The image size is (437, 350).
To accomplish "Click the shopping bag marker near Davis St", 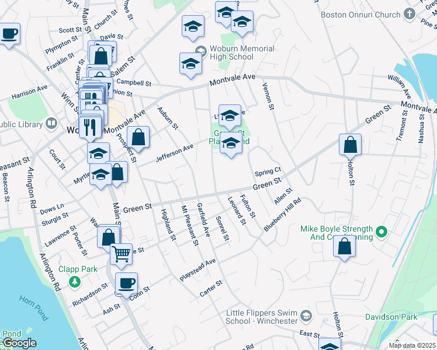I will click(x=100, y=57).
